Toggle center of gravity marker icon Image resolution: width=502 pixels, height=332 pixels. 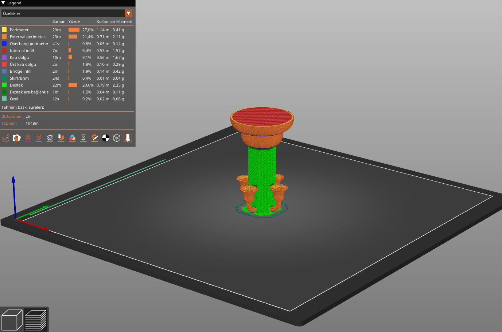pos(106,138)
